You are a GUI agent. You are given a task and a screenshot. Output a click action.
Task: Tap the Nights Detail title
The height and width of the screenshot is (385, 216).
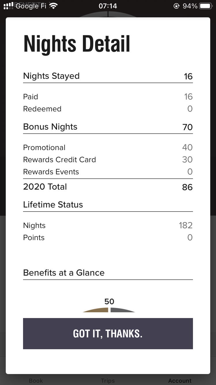[x=77, y=44]
